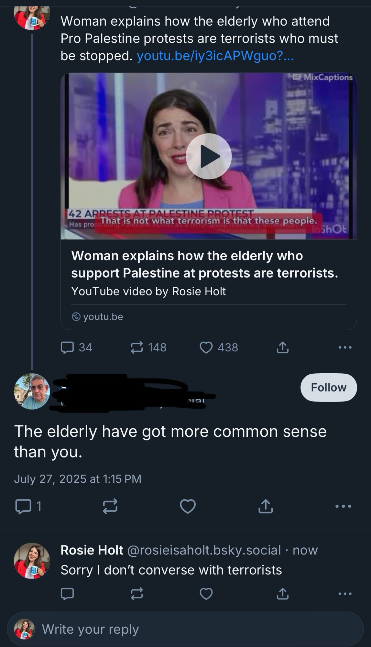Repost the "common sense" reply
The width and height of the screenshot is (371, 647).
[110, 506]
